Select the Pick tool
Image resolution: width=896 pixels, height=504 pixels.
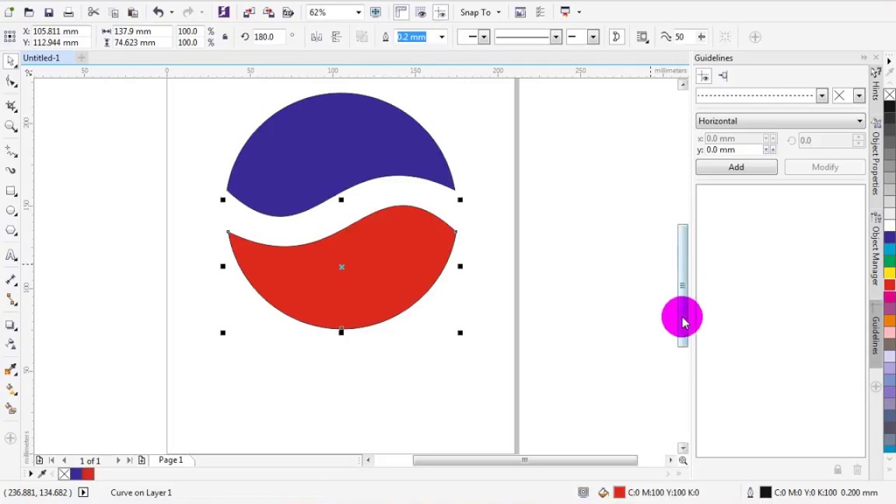click(10, 62)
